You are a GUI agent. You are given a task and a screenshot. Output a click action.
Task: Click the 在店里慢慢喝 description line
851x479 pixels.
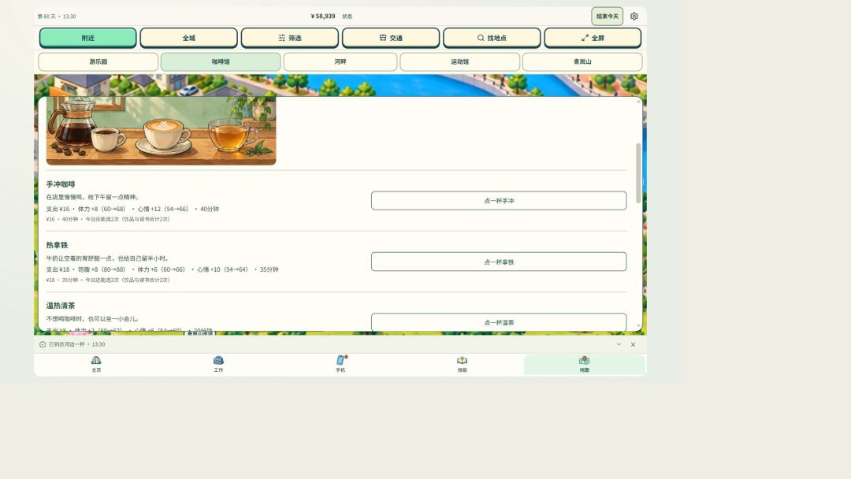[x=93, y=197]
